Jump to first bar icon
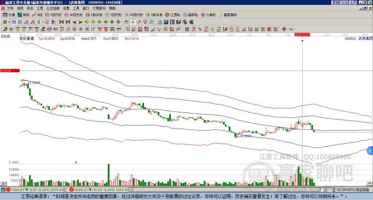 [x=61, y=22]
